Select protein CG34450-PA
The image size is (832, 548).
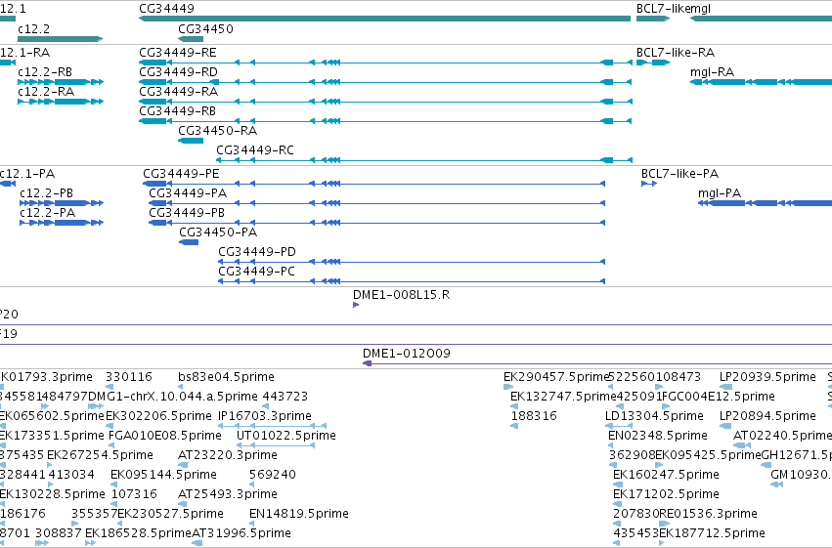218,232
